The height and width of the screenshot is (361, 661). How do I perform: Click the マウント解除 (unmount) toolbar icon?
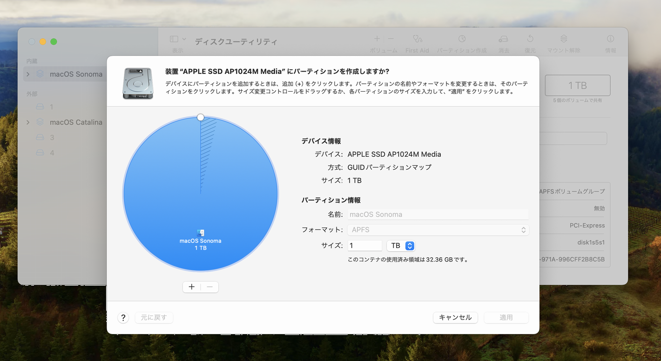click(x=563, y=40)
